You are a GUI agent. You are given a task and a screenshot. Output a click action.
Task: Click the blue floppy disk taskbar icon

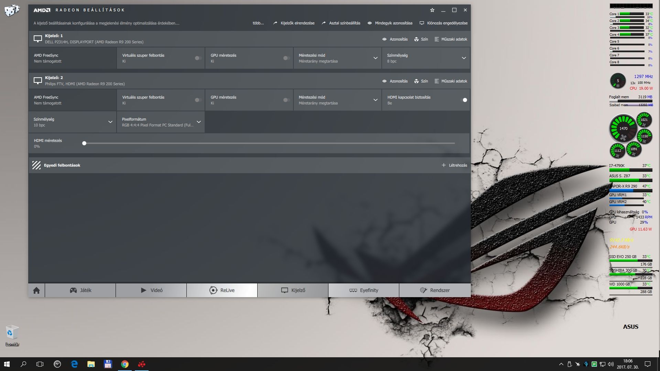(108, 364)
